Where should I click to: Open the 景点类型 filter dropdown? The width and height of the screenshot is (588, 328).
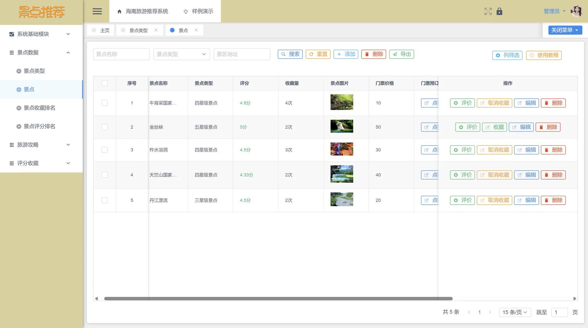point(181,54)
